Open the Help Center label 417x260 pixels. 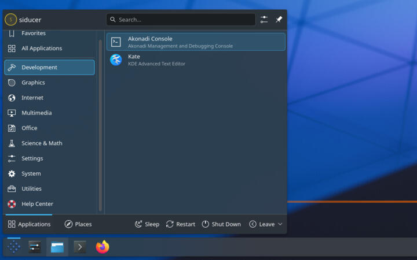coord(37,204)
